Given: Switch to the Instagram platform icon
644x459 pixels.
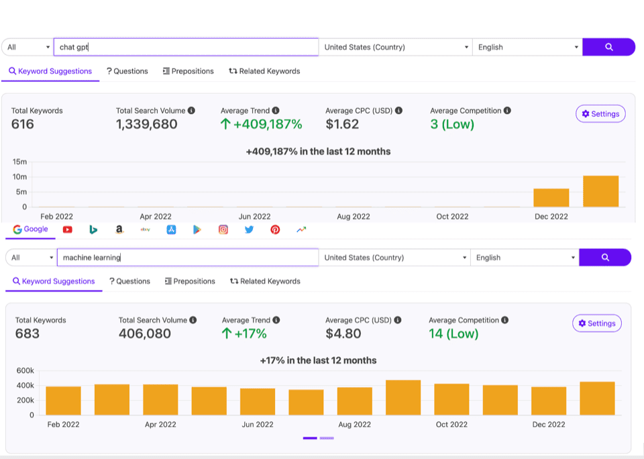Looking at the screenshot, I should [x=223, y=229].
